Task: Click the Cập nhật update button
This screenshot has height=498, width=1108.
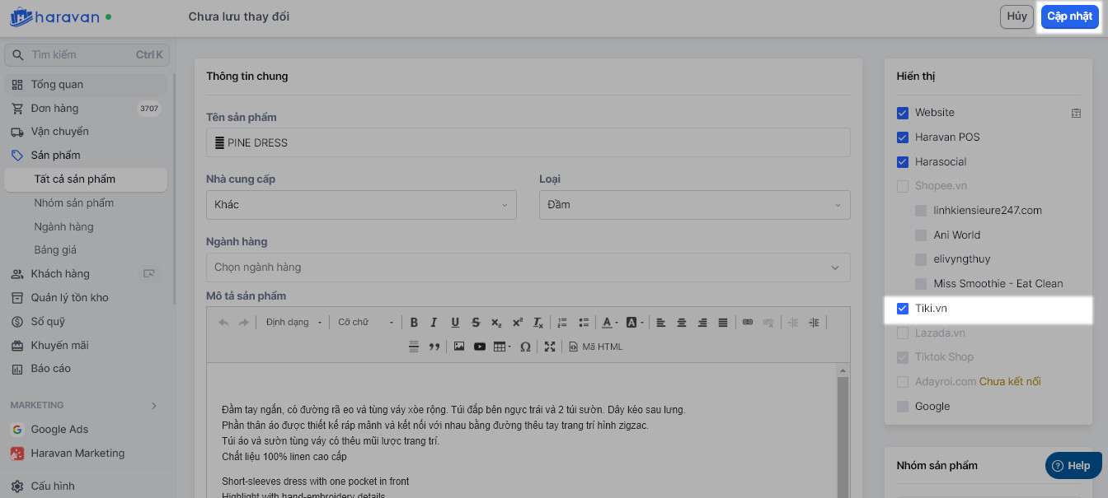Action: tap(1069, 16)
